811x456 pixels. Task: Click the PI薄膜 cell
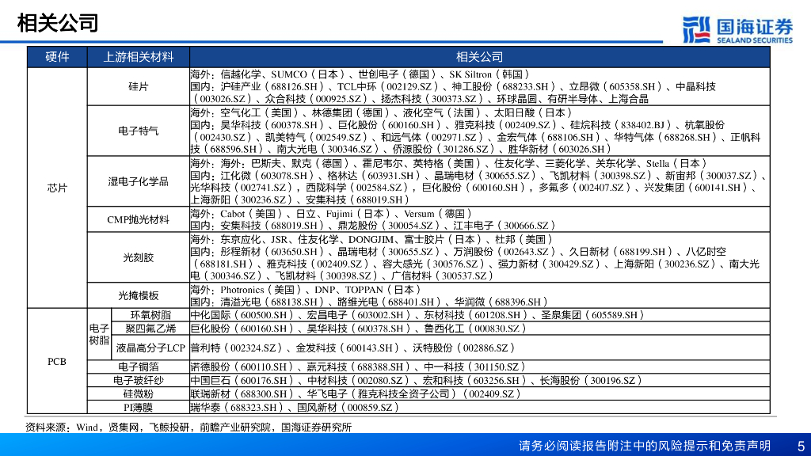tap(138, 408)
